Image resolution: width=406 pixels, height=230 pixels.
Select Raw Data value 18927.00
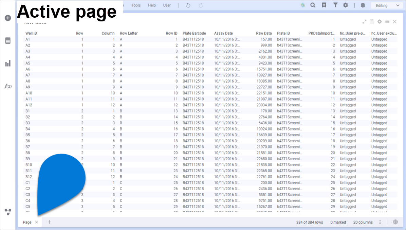coord(264,75)
